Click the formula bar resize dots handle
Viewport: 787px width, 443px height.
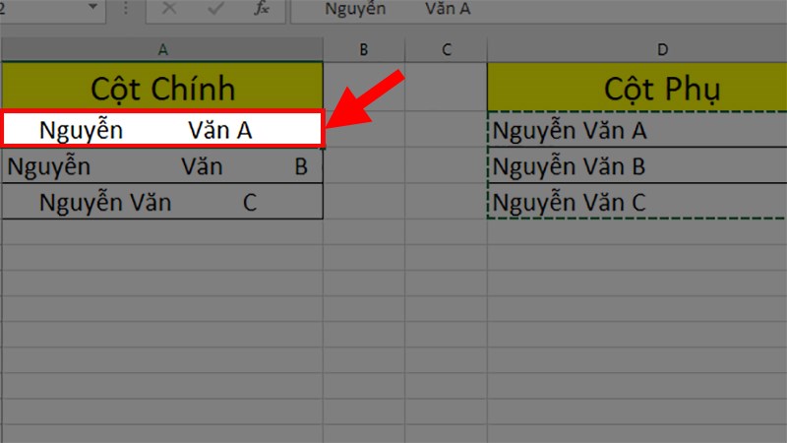pos(125,9)
